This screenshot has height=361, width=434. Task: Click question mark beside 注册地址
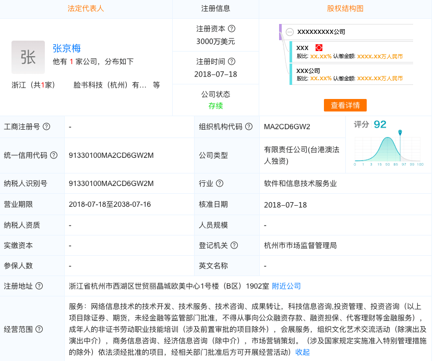[x=39, y=286]
